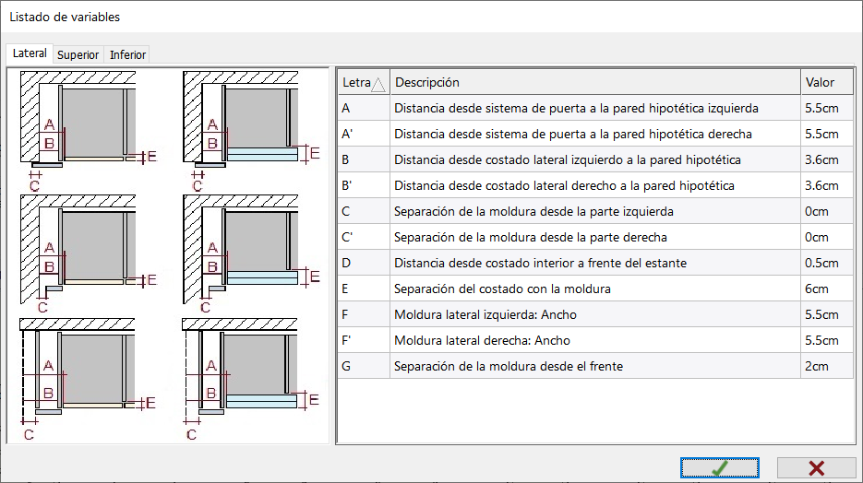Confirm with the green checkmark button
This screenshot has width=863, height=483.
(719, 467)
